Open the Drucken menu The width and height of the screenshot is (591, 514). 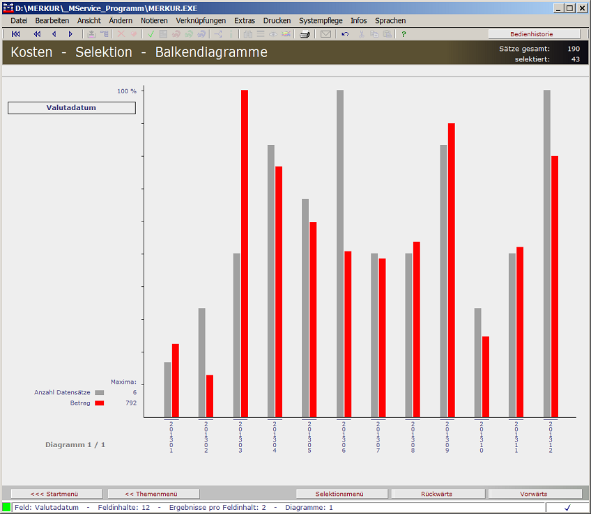click(x=277, y=21)
